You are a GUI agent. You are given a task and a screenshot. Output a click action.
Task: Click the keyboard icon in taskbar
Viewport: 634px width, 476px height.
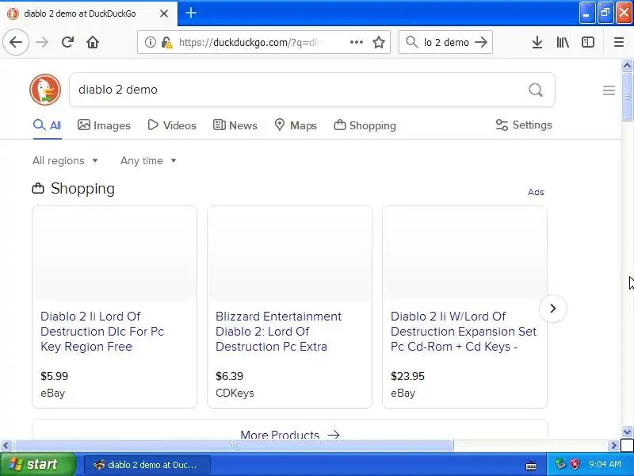531,466
